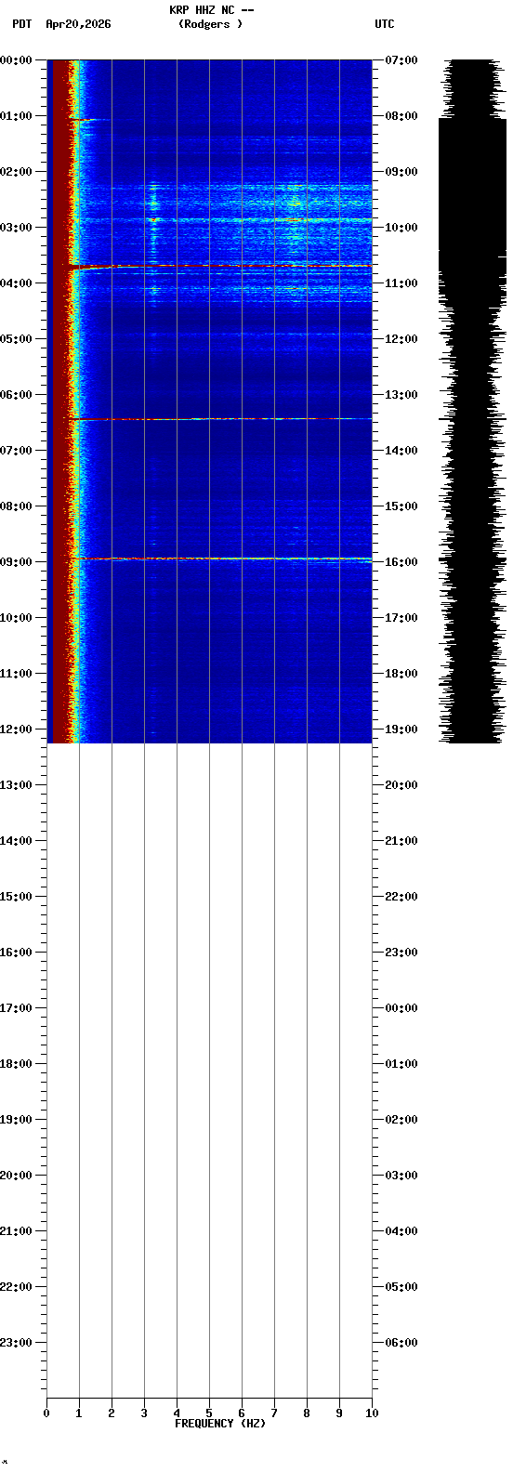Click the PDT axis label '12:00'
Viewport: 513px width, 1472px height.
tap(16, 729)
